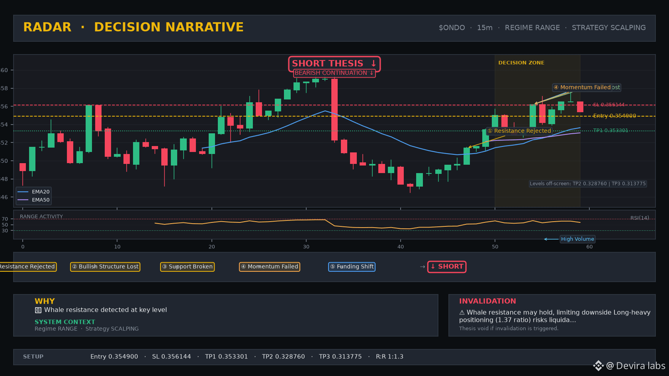This screenshot has height=376, width=669.
Task: Click the orange RSI line in the Range Activity panel
Action: coord(367,224)
